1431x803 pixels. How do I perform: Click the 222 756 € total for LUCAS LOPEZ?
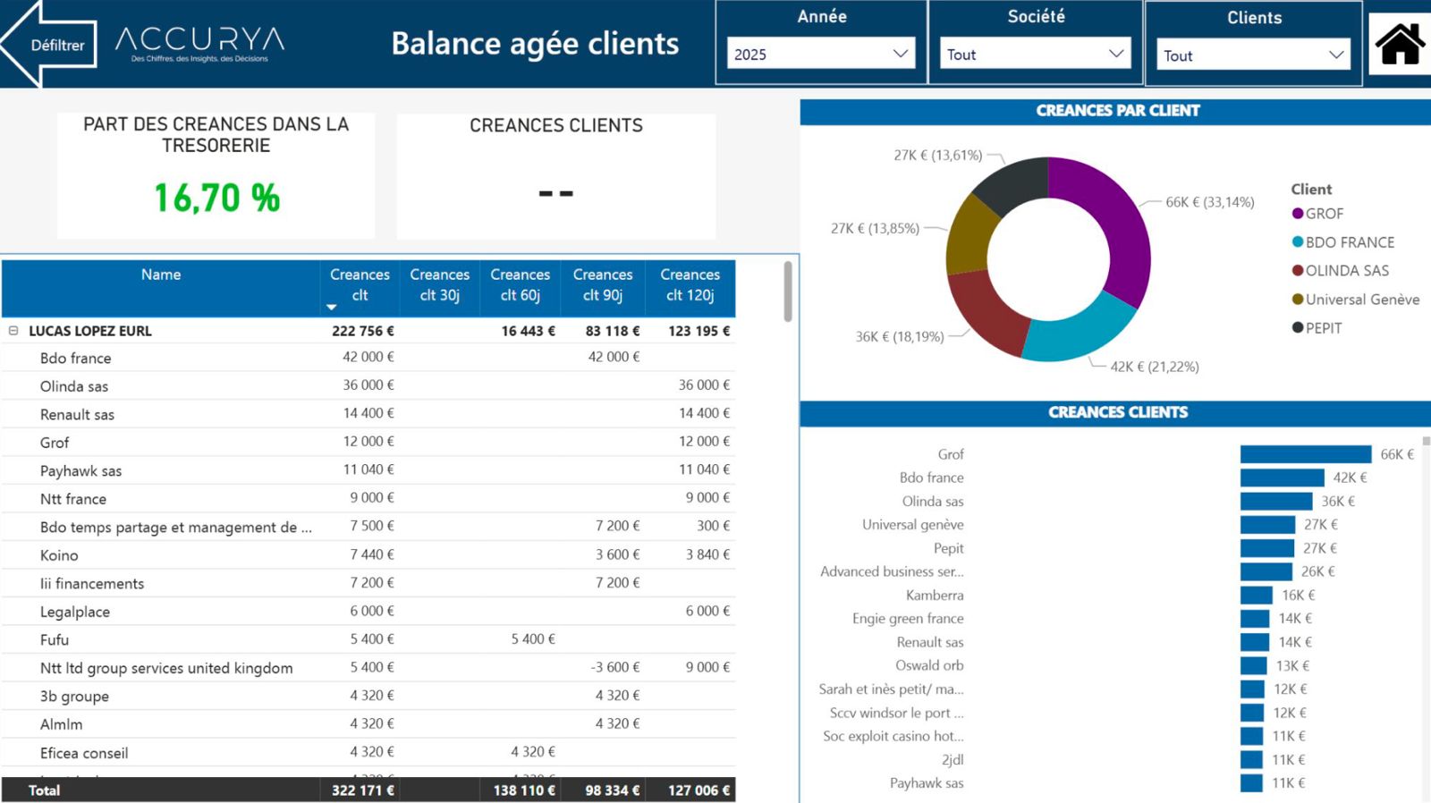pos(363,331)
